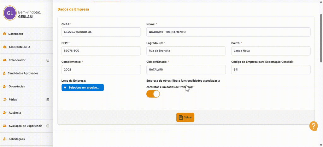Click the Dados da Empresa heading
The height and width of the screenshot is (147, 323).
tap(73, 9)
